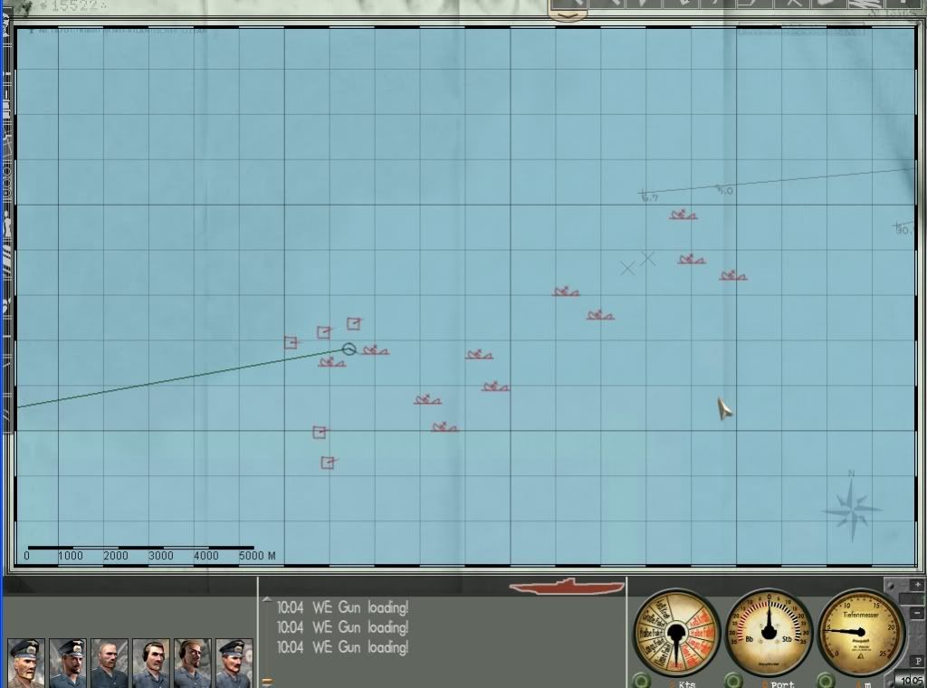
Task: Select the sixth crew portrait, rightmost
Action: 234,663
